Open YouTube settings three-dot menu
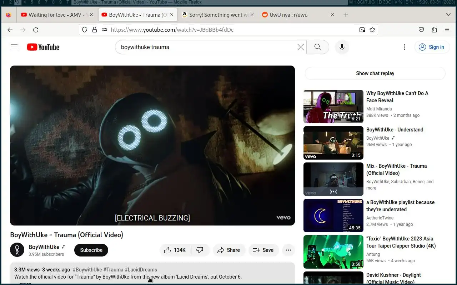 tap(404, 47)
